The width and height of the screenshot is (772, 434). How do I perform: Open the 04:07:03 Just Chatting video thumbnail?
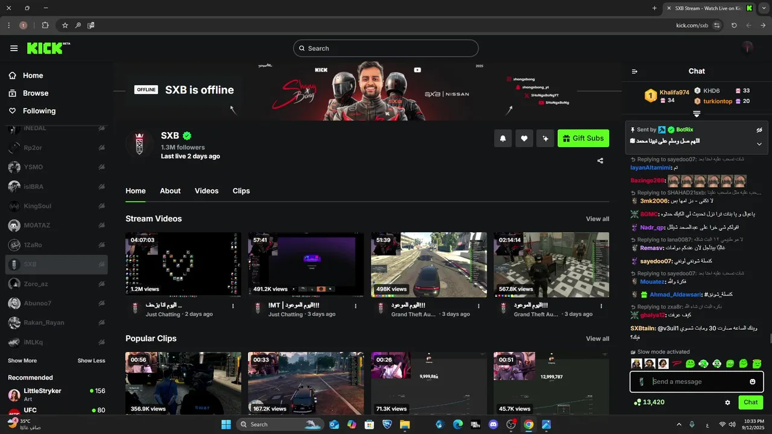point(183,265)
